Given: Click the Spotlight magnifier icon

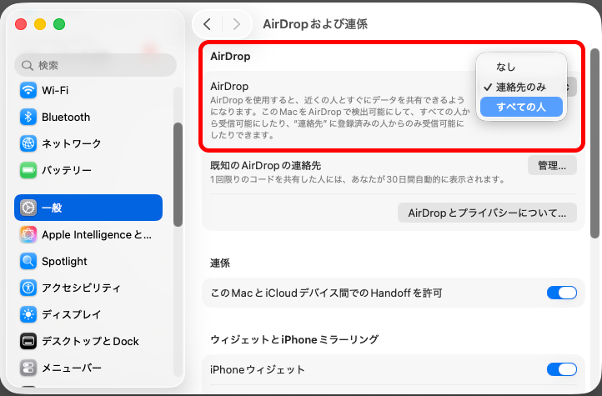Looking at the screenshot, I should tap(28, 261).
